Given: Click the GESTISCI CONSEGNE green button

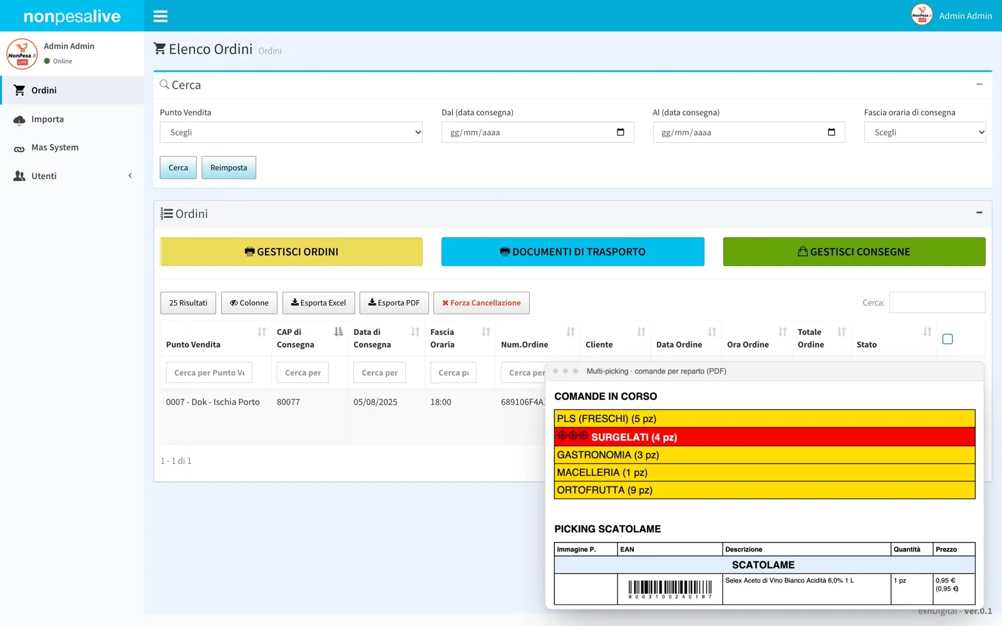Looking at the screenshot, I should [x=854, y=252].
